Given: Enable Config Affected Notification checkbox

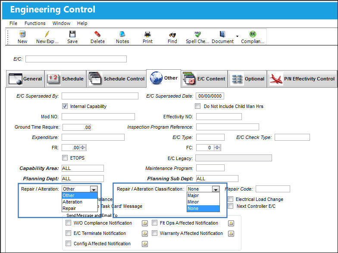Looking at the screenshot, I should pos(68,244).
